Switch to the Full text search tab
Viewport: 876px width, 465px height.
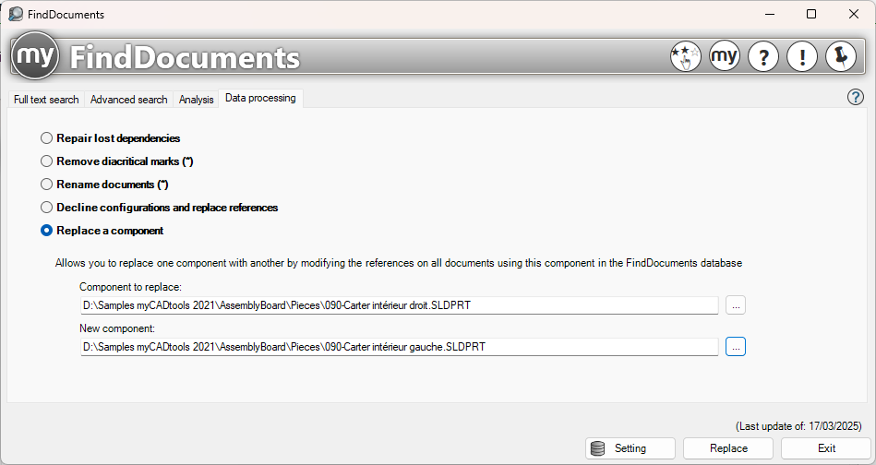click(x=46, y=100)
